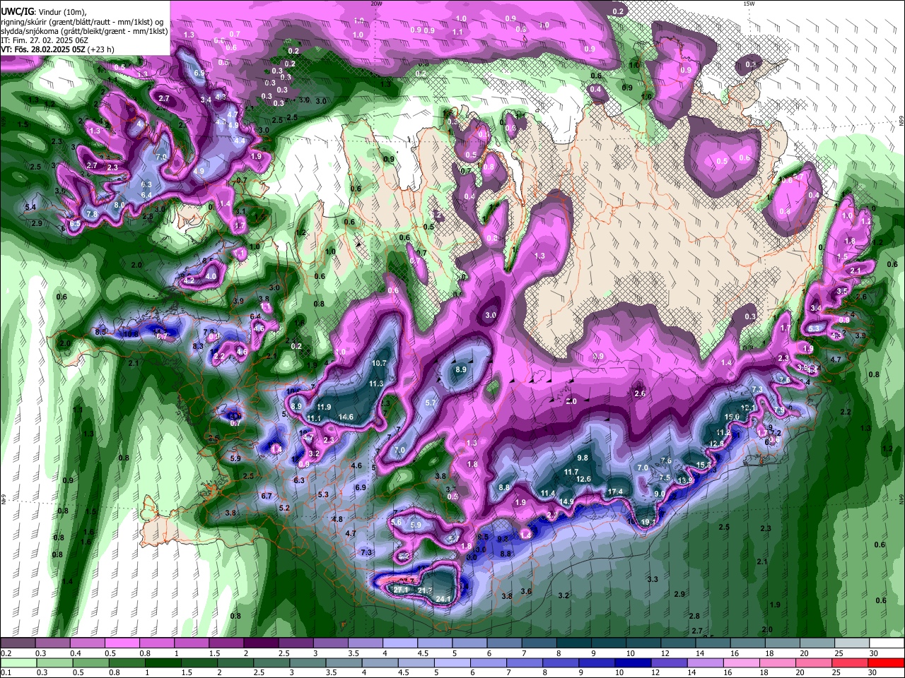Click the 10.7 precipitation value
The image size is (905, 678).
tap(379, 363)
